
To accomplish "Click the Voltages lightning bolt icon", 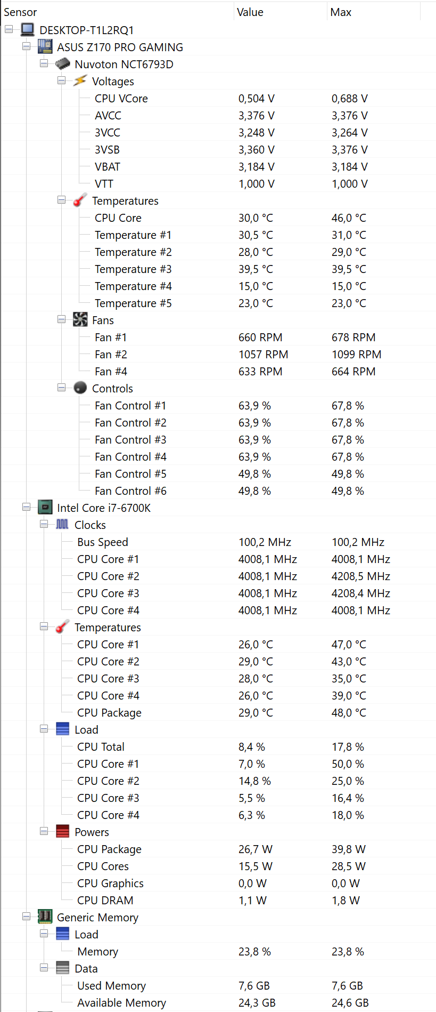I will pyautogui.click(x=80, y=81).
